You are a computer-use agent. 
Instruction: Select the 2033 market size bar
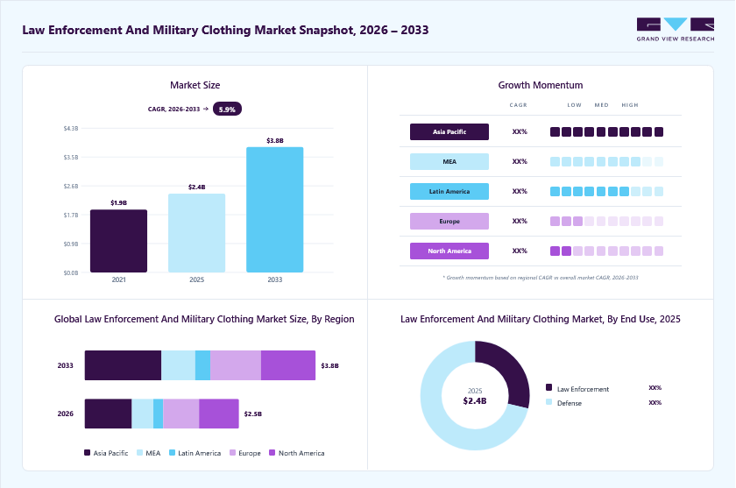pos(274,209)
